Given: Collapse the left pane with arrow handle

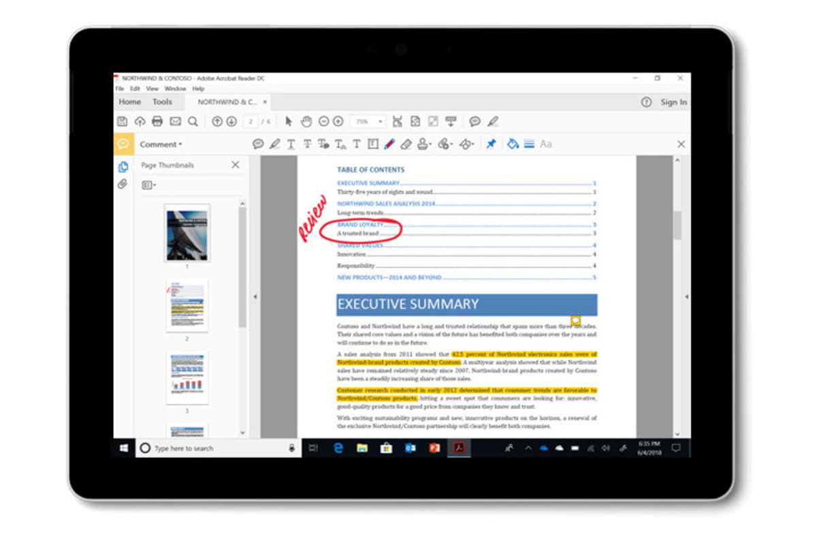Looking at the screenshot, I should (x=255, y=297).
